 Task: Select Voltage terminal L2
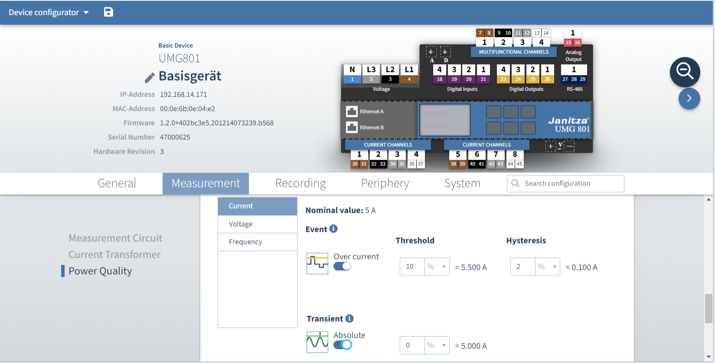coord(390,74)
